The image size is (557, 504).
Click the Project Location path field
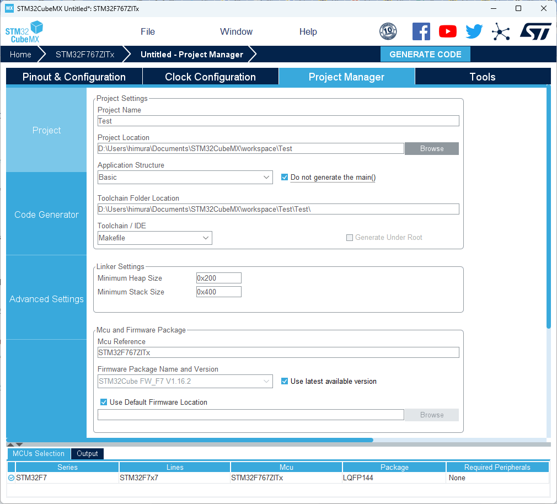pyautogui.click(x=251, y=148)
